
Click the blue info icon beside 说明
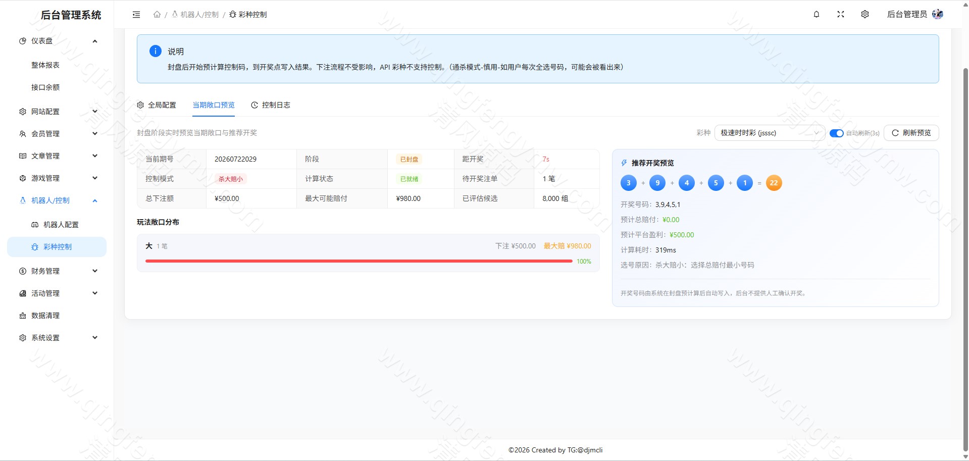[156, 51]
